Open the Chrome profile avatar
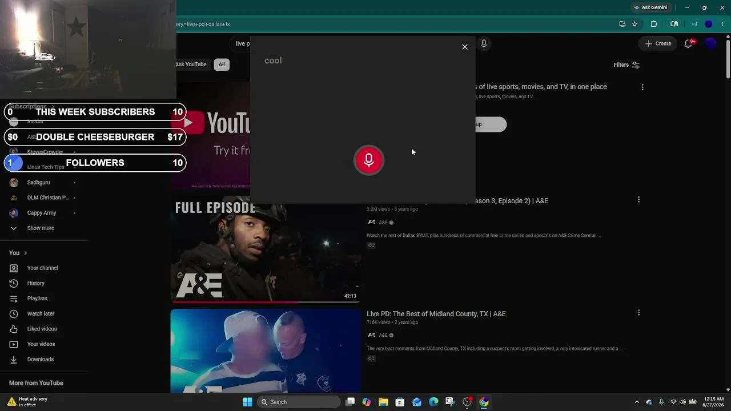The width and height of the screenshot is (731, 411). tap(709, 24)
